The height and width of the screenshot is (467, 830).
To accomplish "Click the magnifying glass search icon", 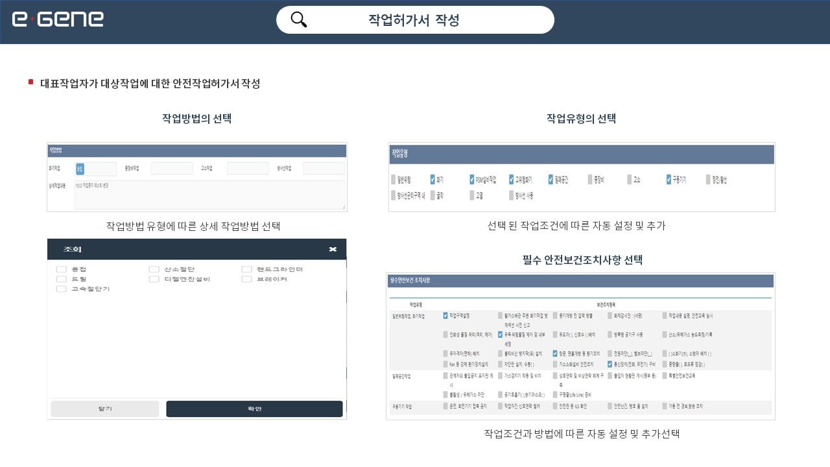I will coord(299,20).
